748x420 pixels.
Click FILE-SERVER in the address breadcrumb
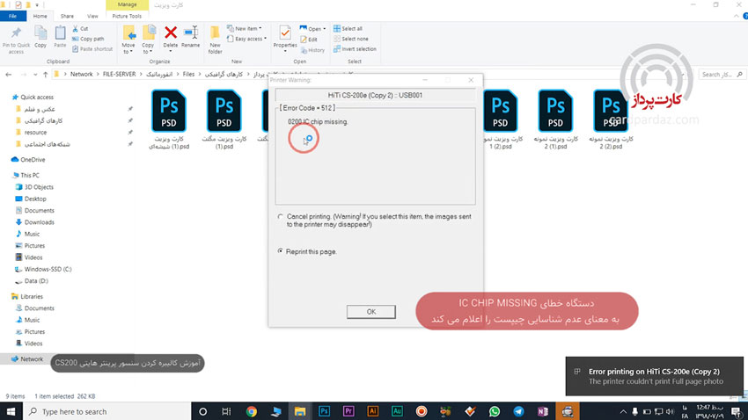pos(120,75)
